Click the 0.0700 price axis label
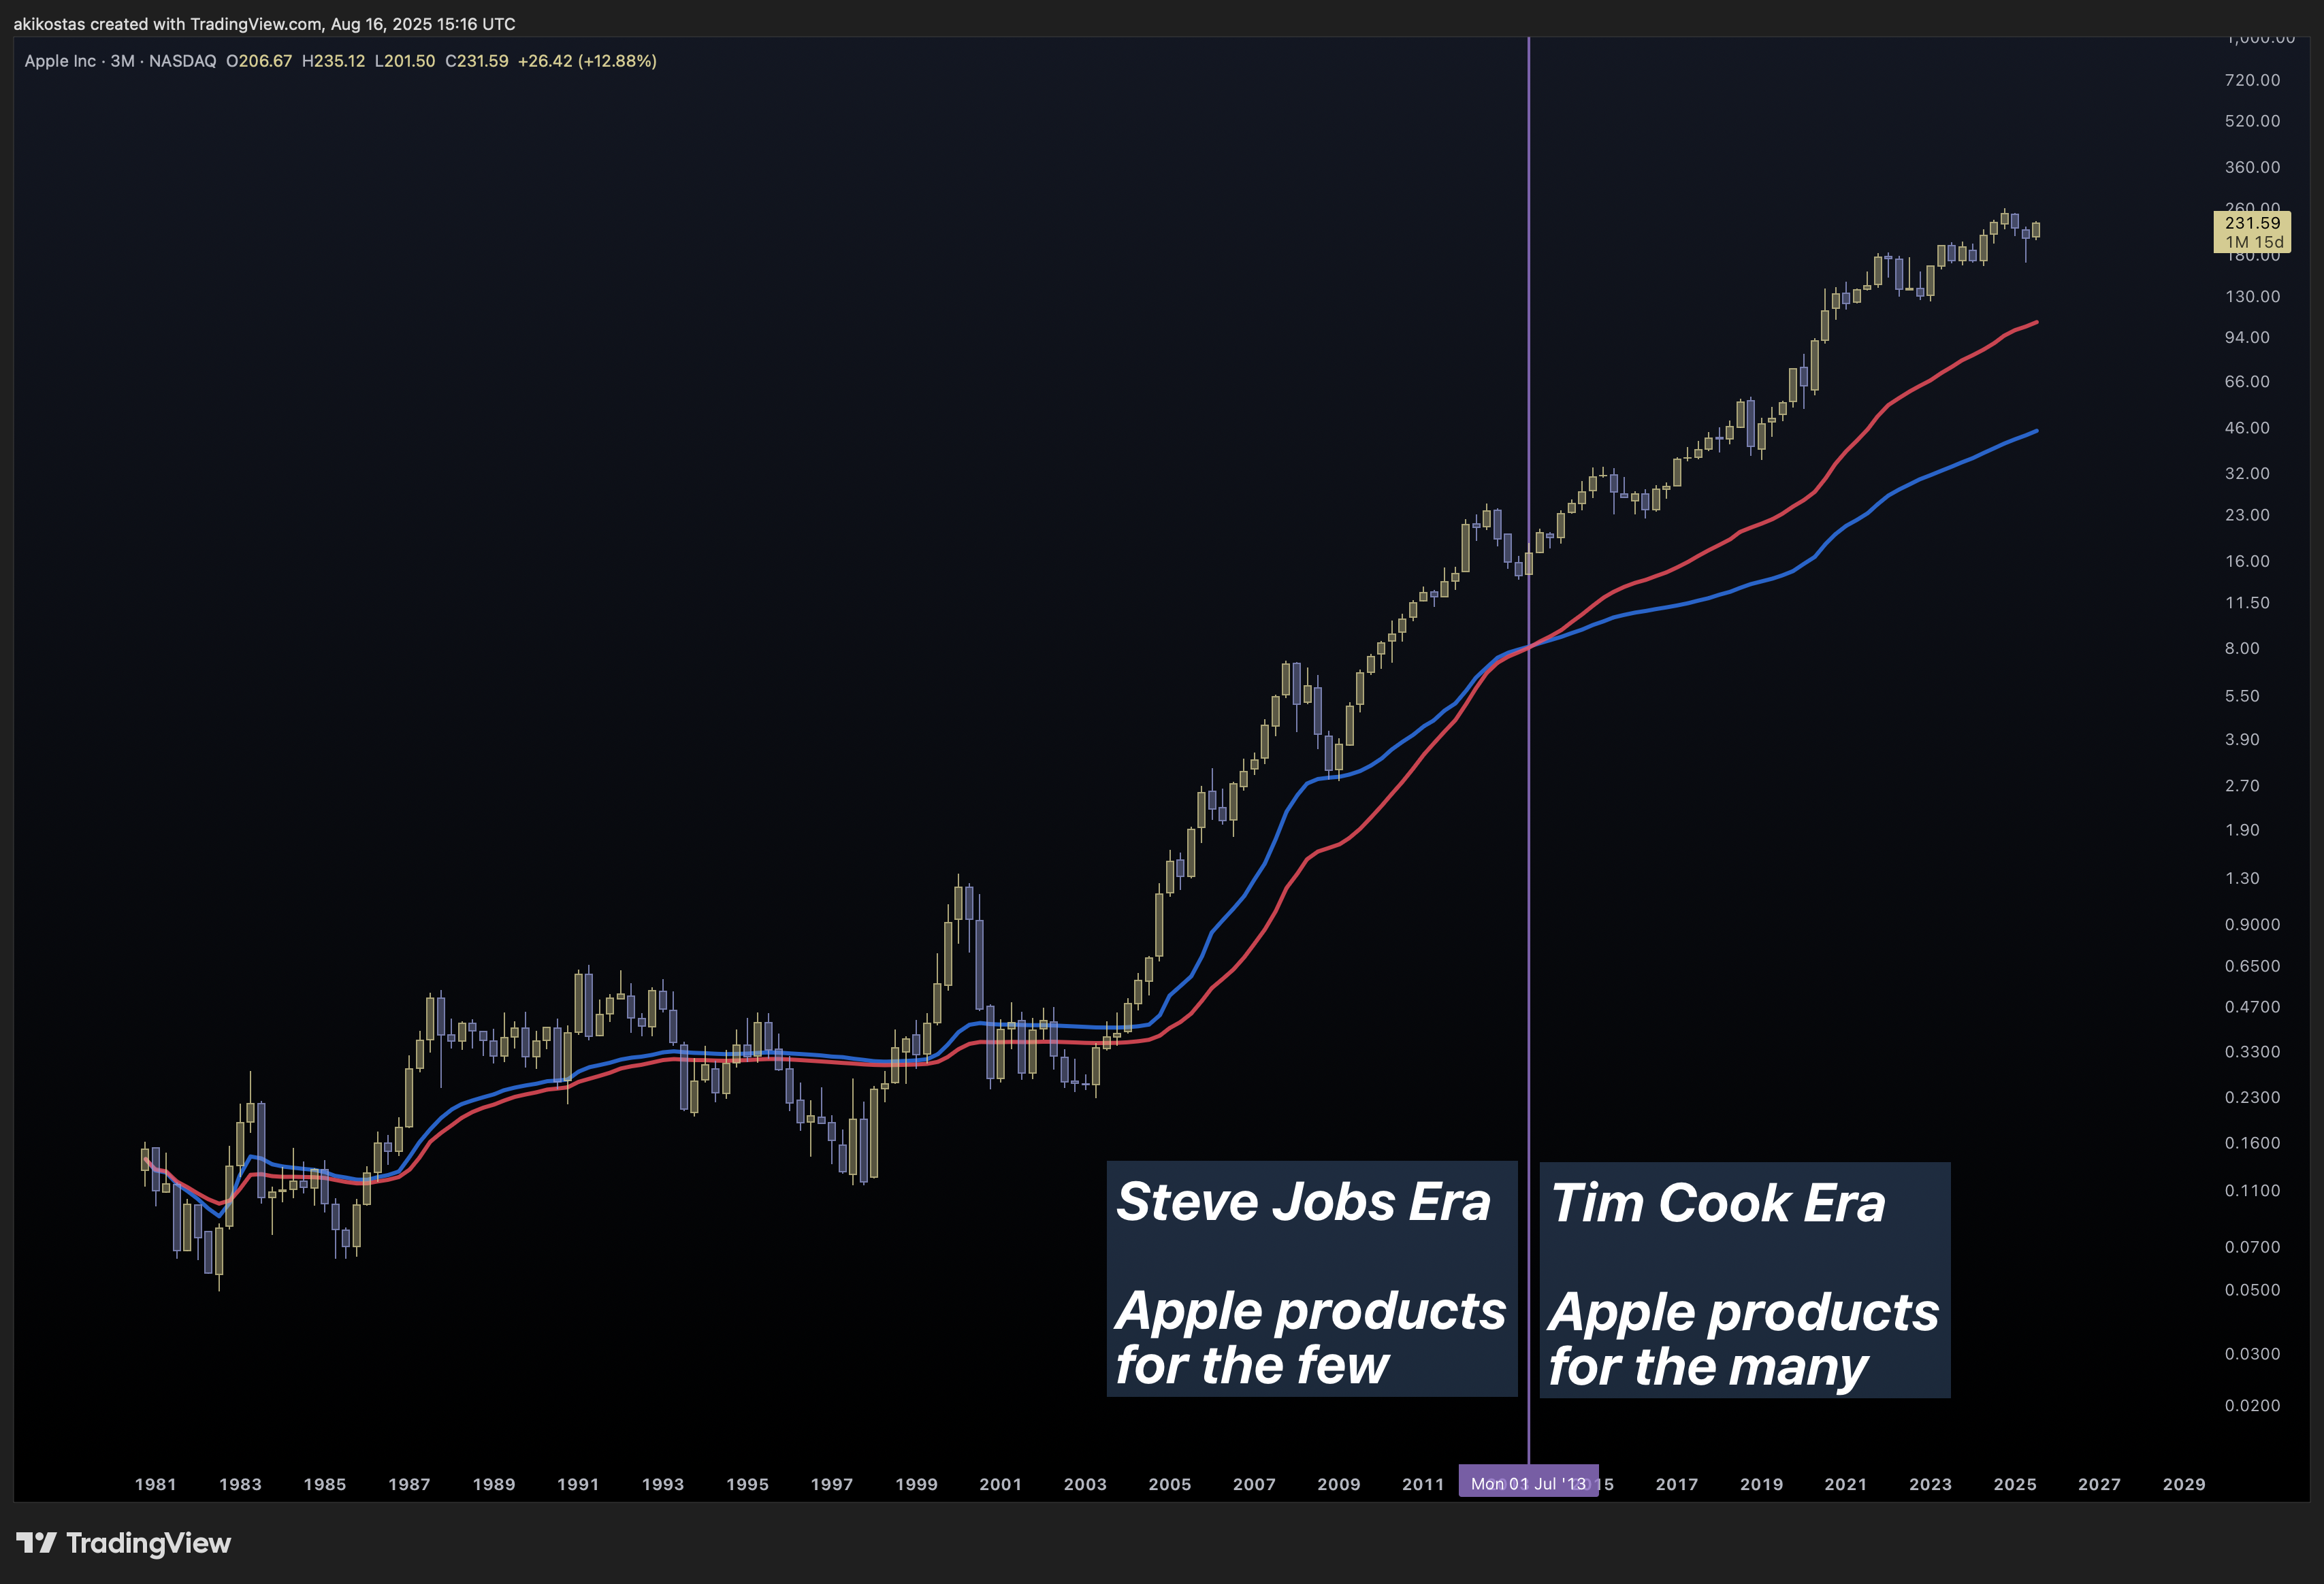This screenshot has width=2324, height=1584. [x=2252, y=1247]
